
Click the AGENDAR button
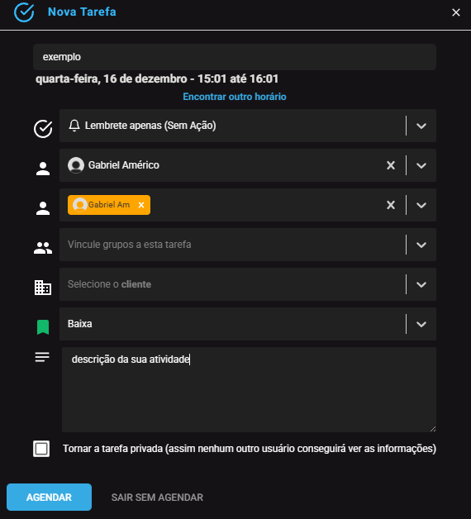click(x=49, y=498)
